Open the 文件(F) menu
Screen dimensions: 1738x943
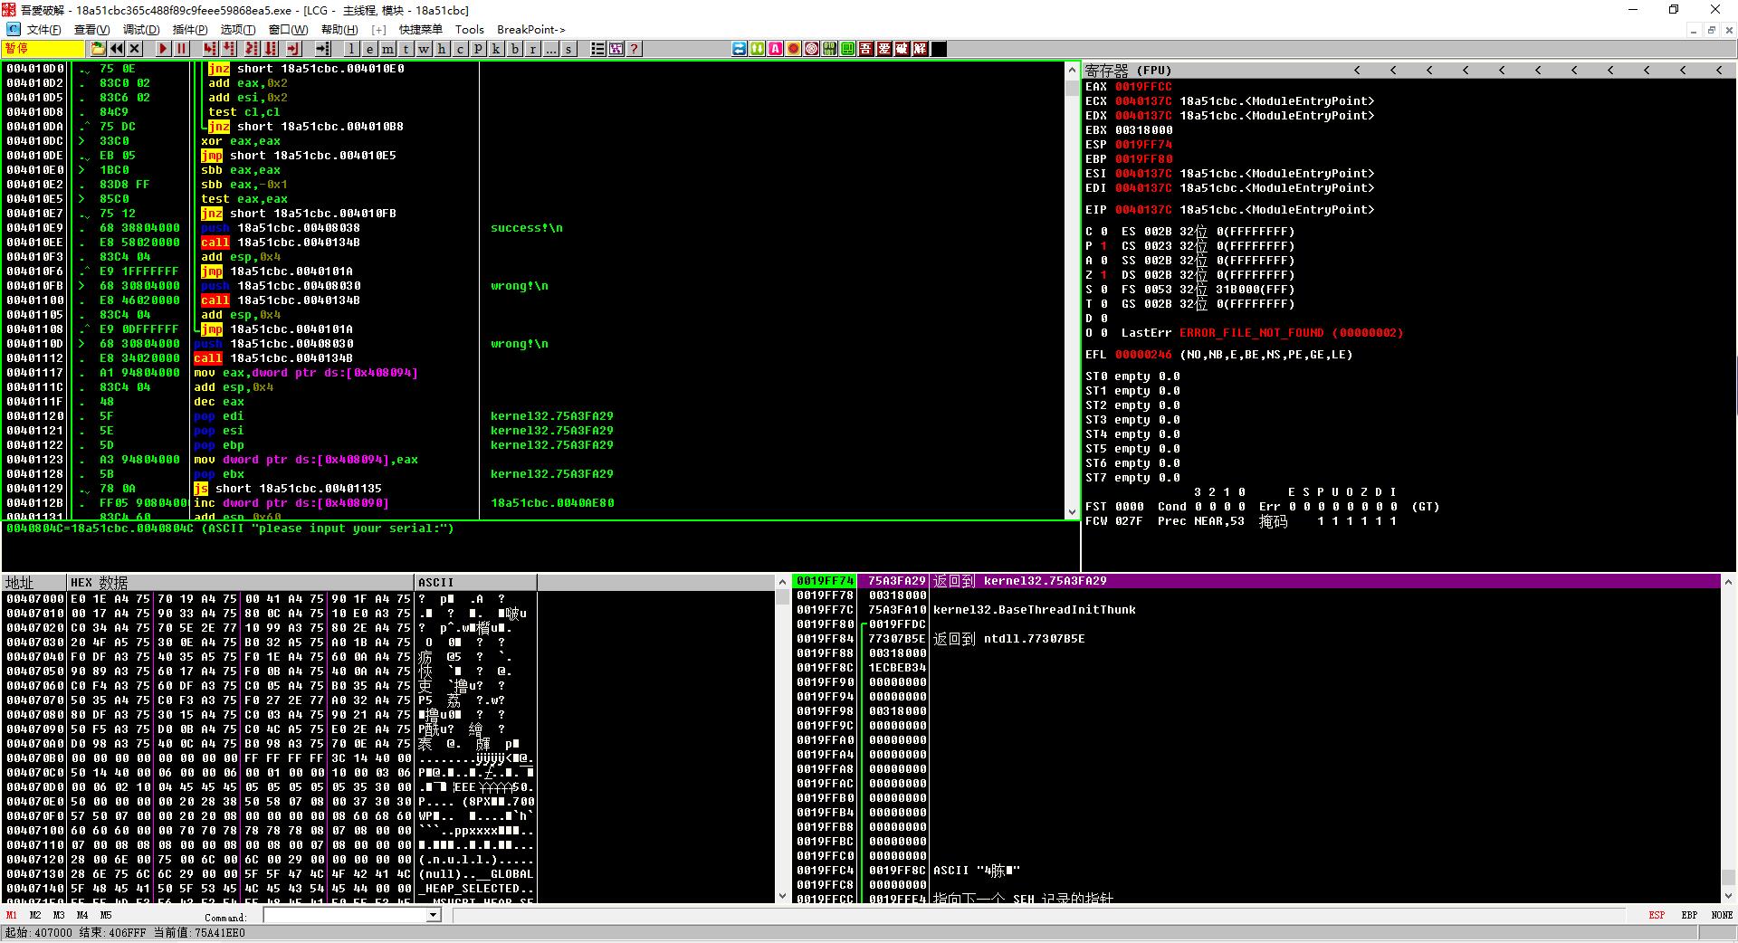[43, 30]
